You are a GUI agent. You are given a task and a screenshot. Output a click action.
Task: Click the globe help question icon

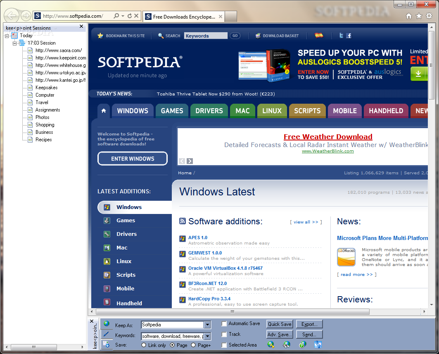coord(303,344)
